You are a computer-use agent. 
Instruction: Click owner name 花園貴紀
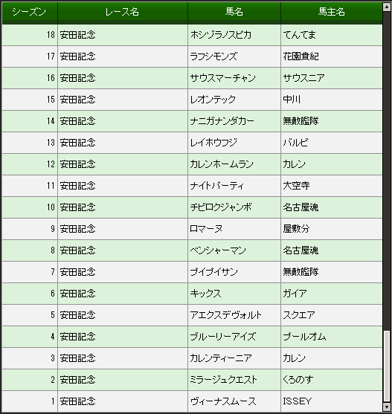click(301, 56)
